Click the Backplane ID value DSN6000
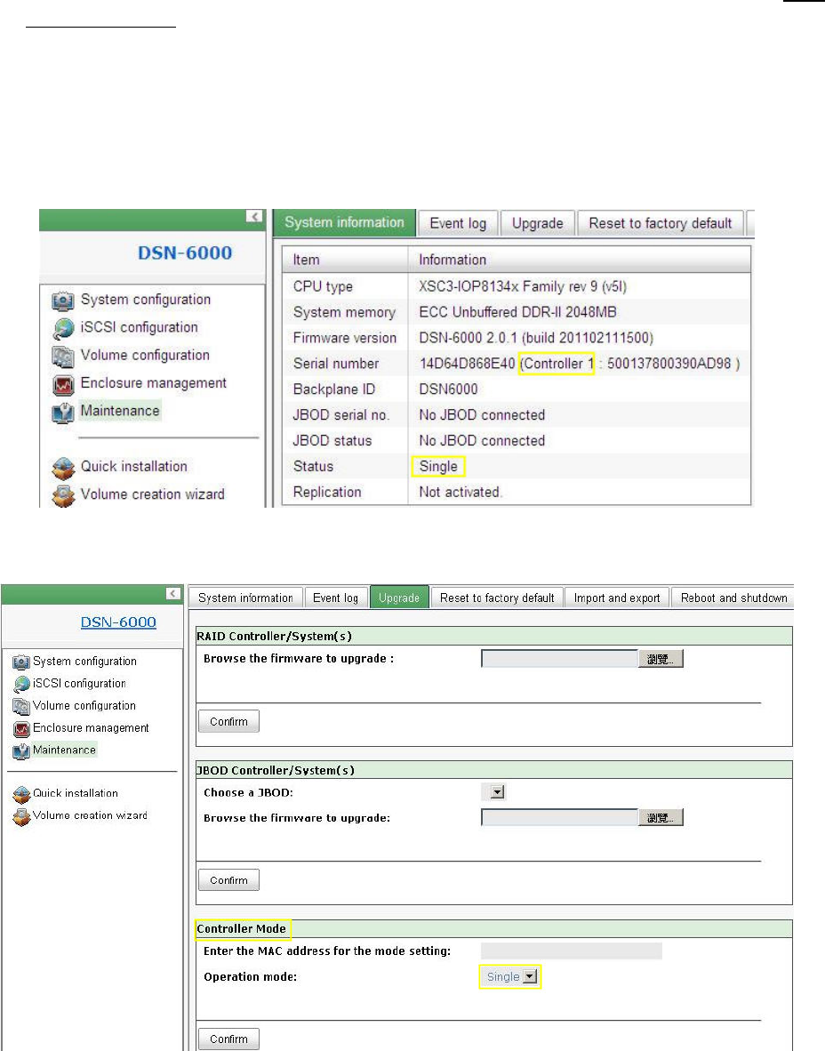 pos(448,389)
